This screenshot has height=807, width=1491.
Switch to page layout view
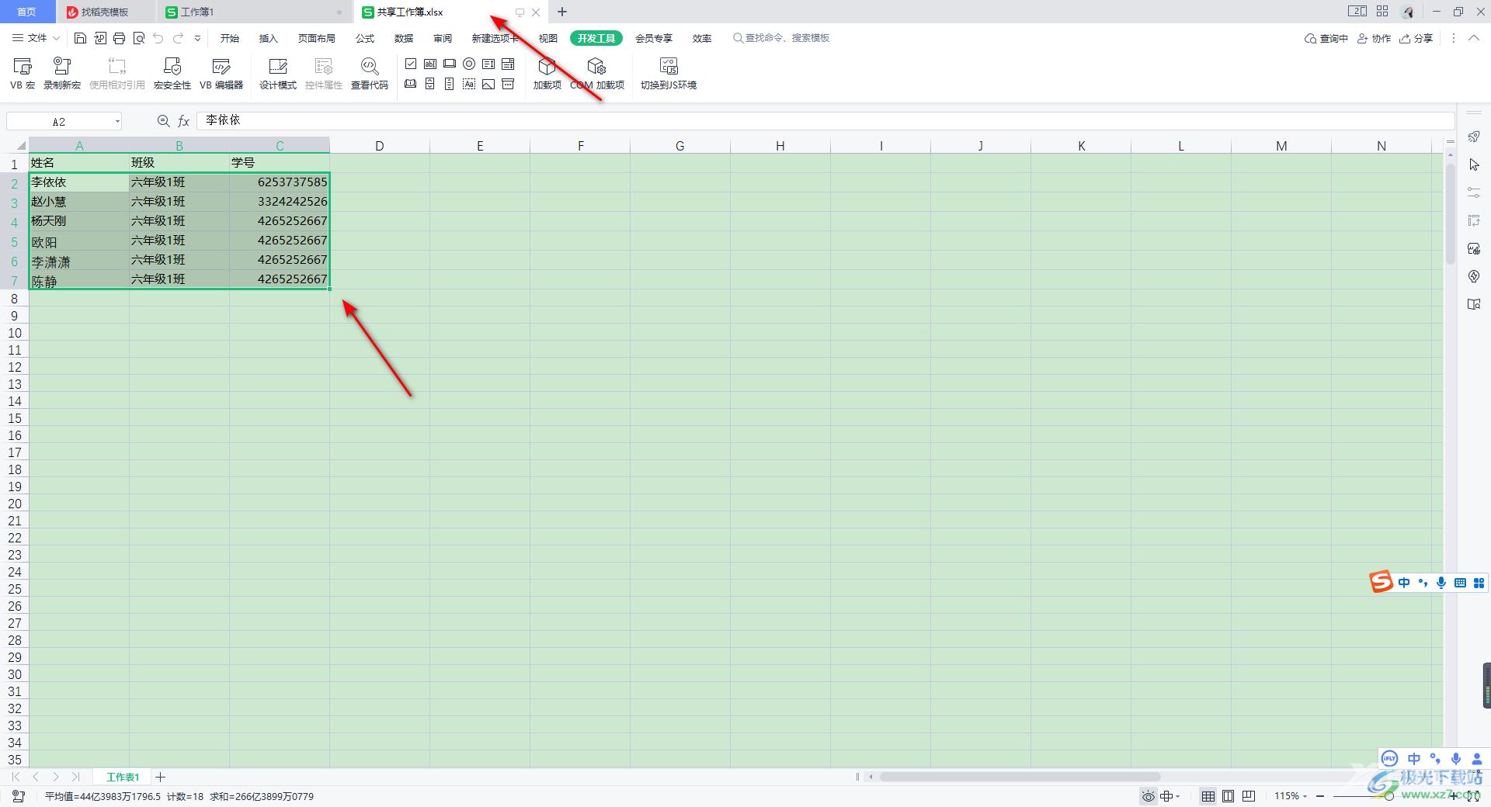coord(1229,796)
